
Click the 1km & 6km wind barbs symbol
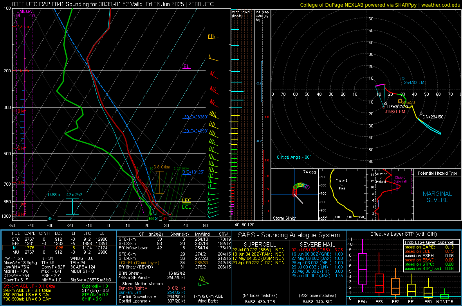[x=203, y=281]
